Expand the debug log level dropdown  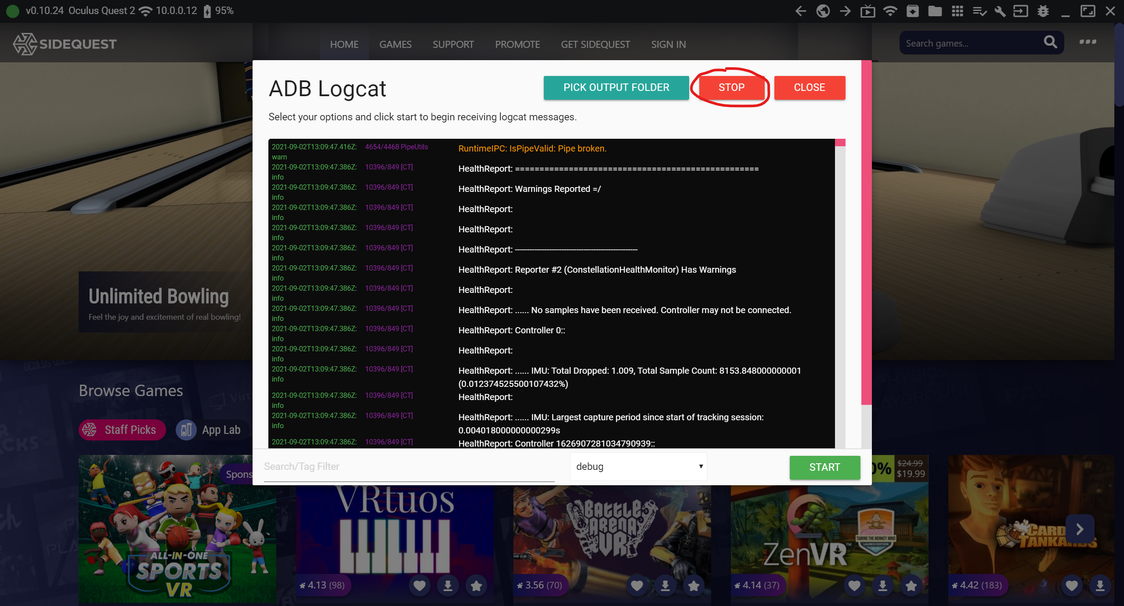[638, 466]
